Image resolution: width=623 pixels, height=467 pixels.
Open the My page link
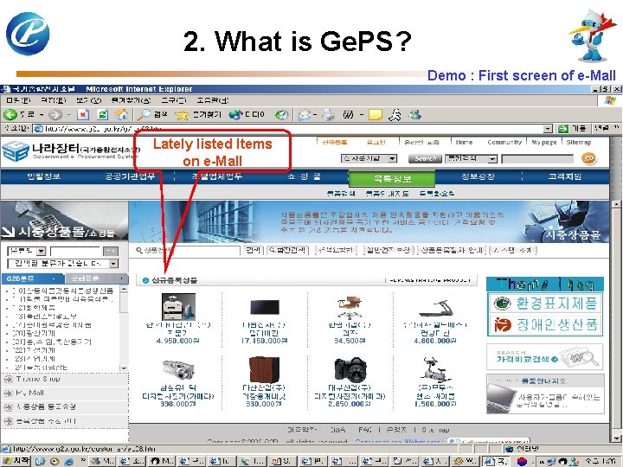(544, 142)
